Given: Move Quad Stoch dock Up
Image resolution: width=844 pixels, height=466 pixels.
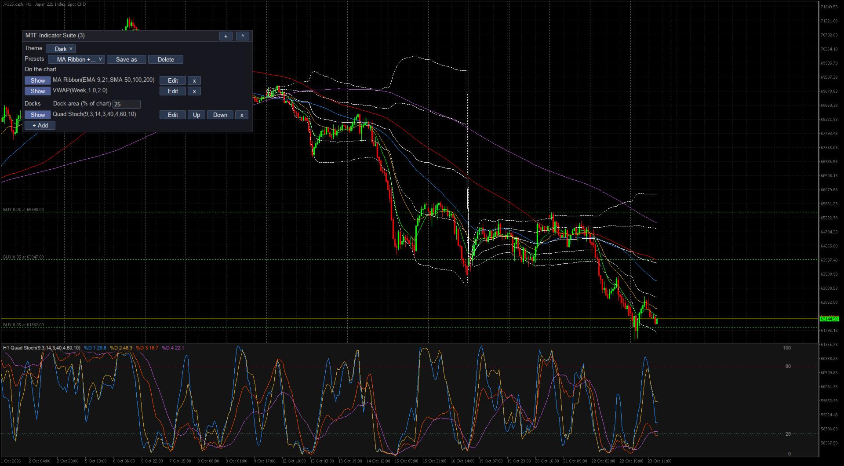Looking at the screenshot, I should (x=196, y=115).
